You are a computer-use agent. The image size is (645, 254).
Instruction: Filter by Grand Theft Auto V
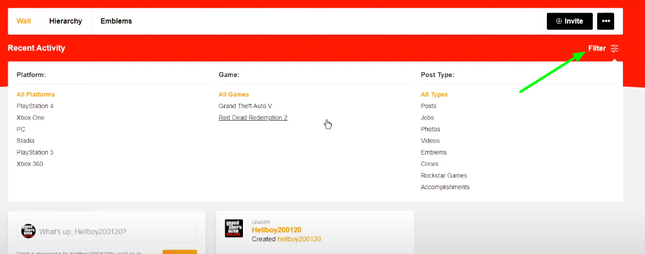[245, 106]
